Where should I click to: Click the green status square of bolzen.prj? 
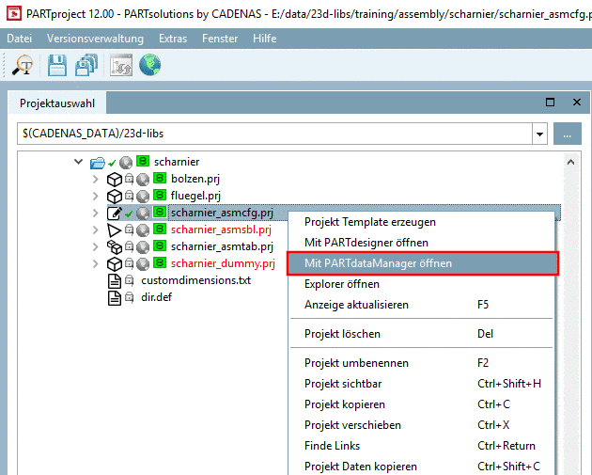(160, 178)
